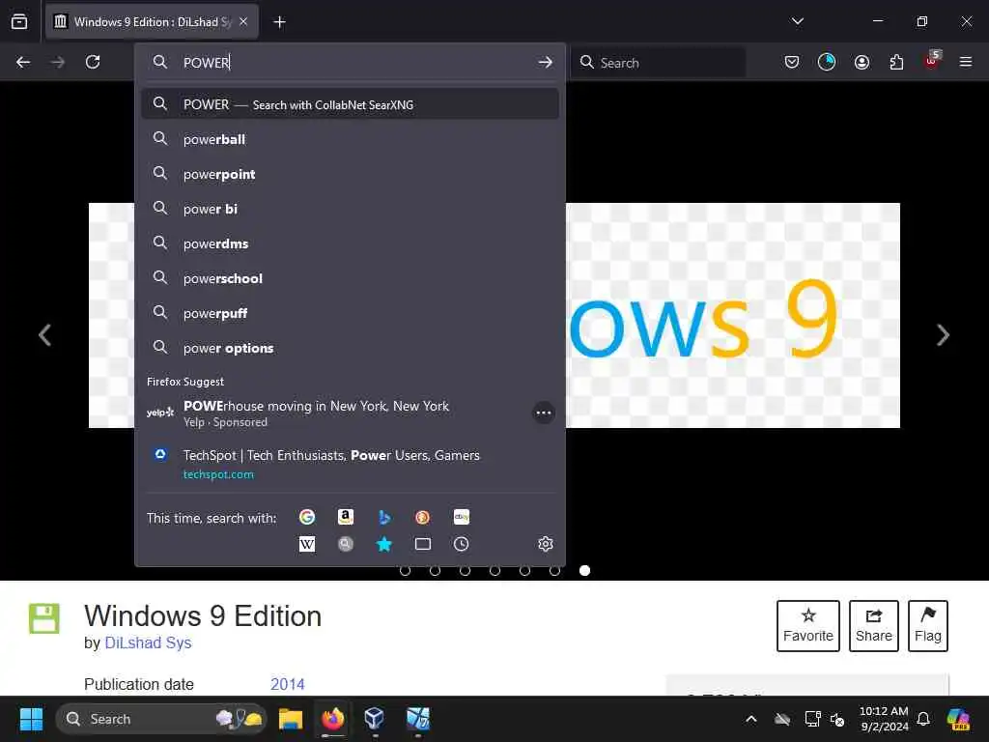Search this time with Bing
The width and height of the screenshot is (989, 742).
coord(384,517)
